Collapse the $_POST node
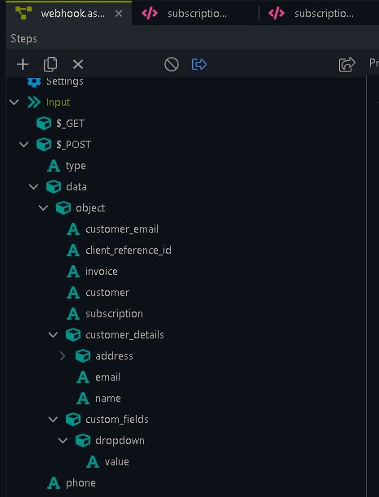Image resolution: width=379 pixels, height=497 pixels. click(x=24, y=145)
